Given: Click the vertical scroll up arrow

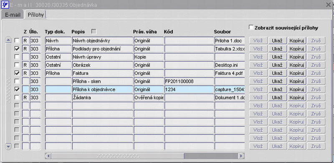Looking at the screenshot, I should coord(8,40).
